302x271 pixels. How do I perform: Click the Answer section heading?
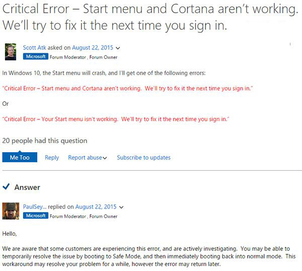coord(27,187)
